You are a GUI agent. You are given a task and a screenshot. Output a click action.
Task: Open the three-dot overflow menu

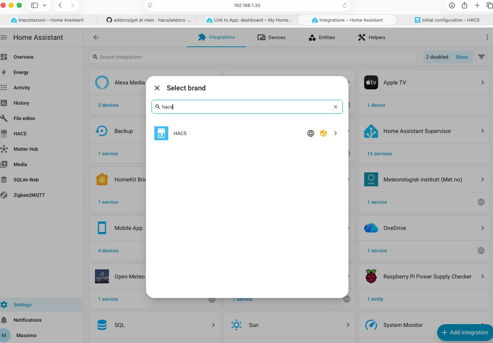tap(487, 37)
